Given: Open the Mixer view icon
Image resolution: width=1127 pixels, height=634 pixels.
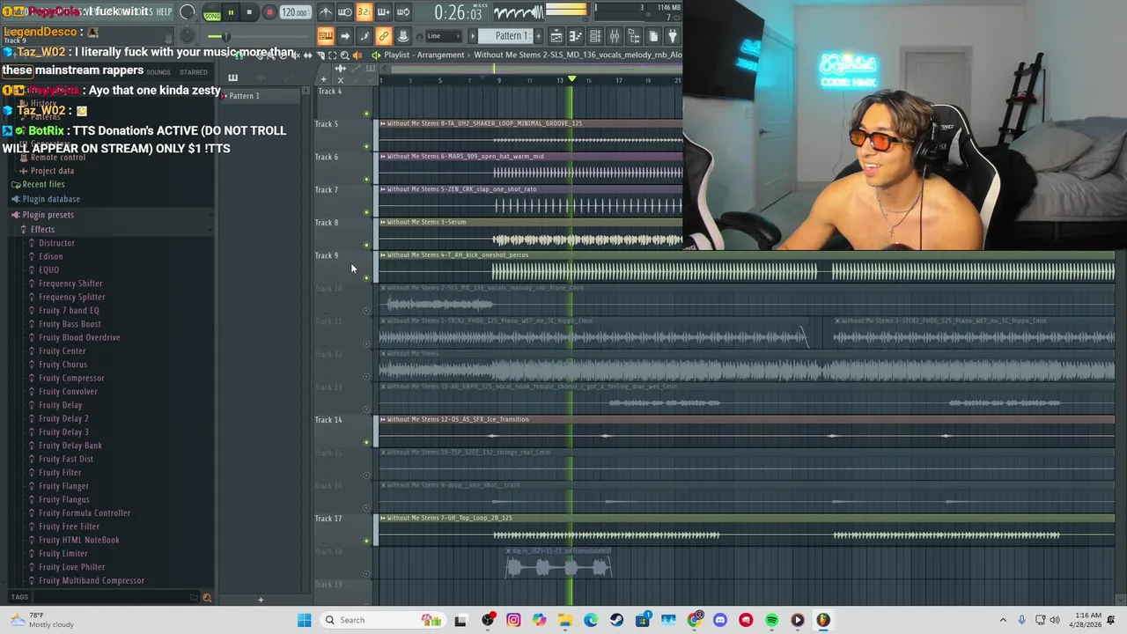Looking at the screenshot, I should (x=615, y=36).
